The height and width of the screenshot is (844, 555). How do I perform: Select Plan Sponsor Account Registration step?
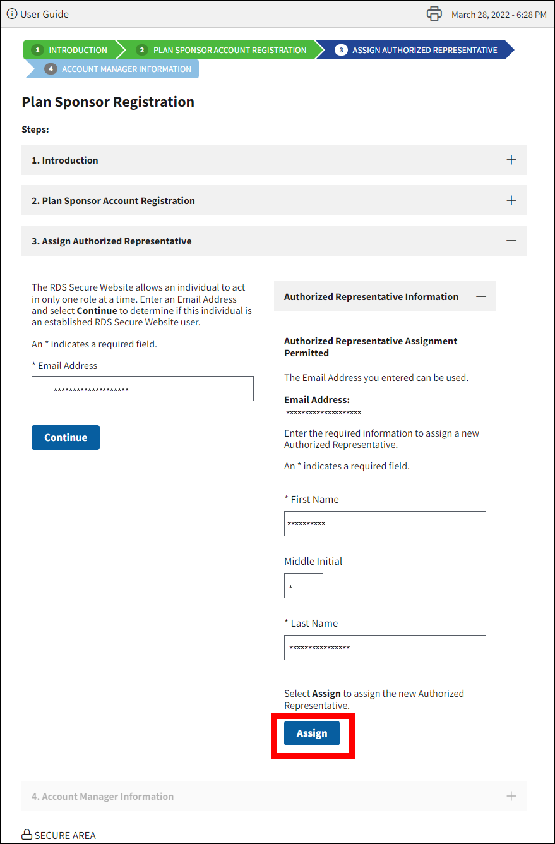(222, 50)
